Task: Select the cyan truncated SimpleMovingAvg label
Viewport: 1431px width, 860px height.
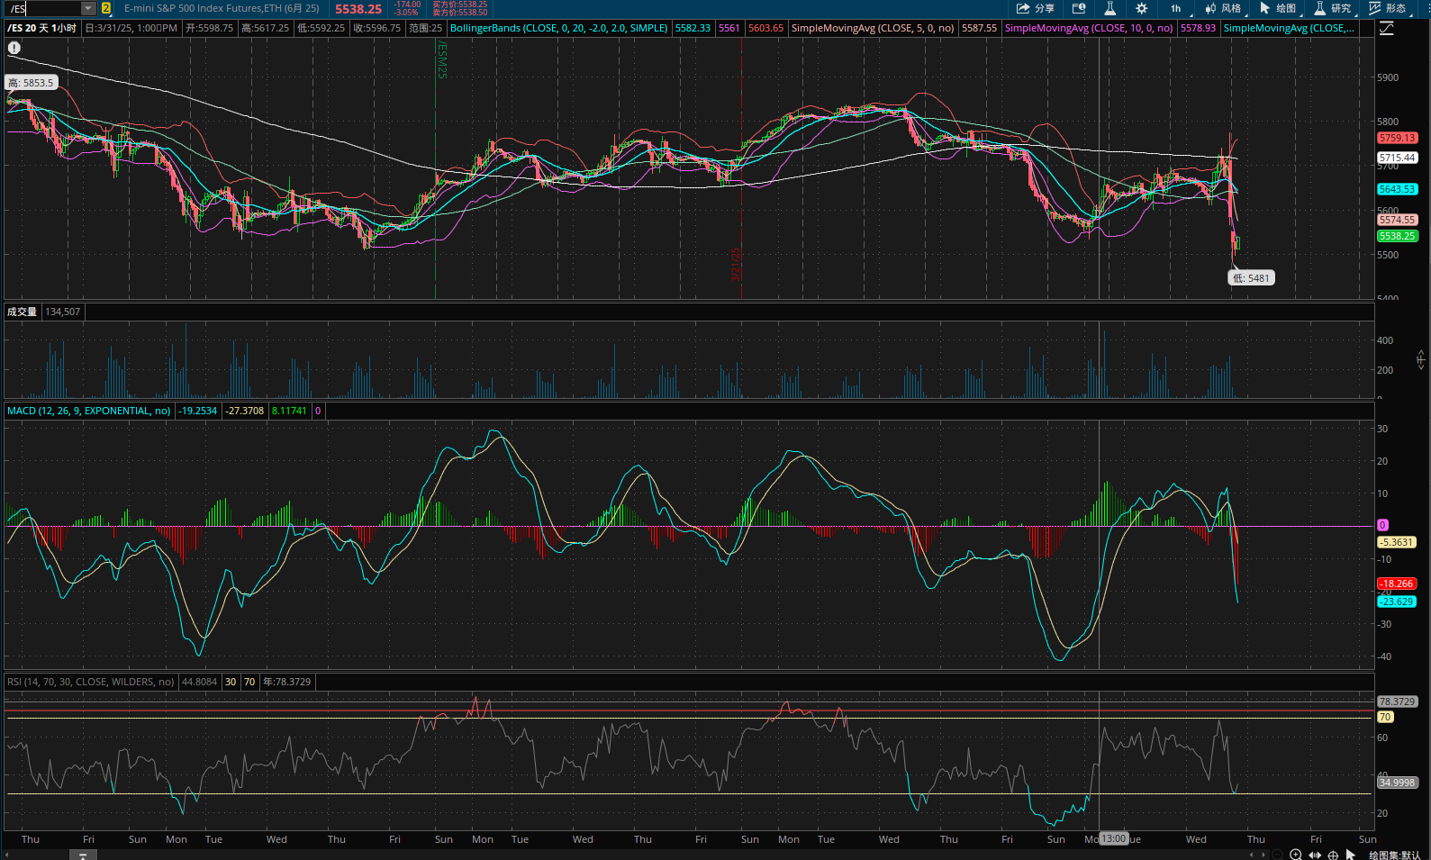Action: (1289, 28)
